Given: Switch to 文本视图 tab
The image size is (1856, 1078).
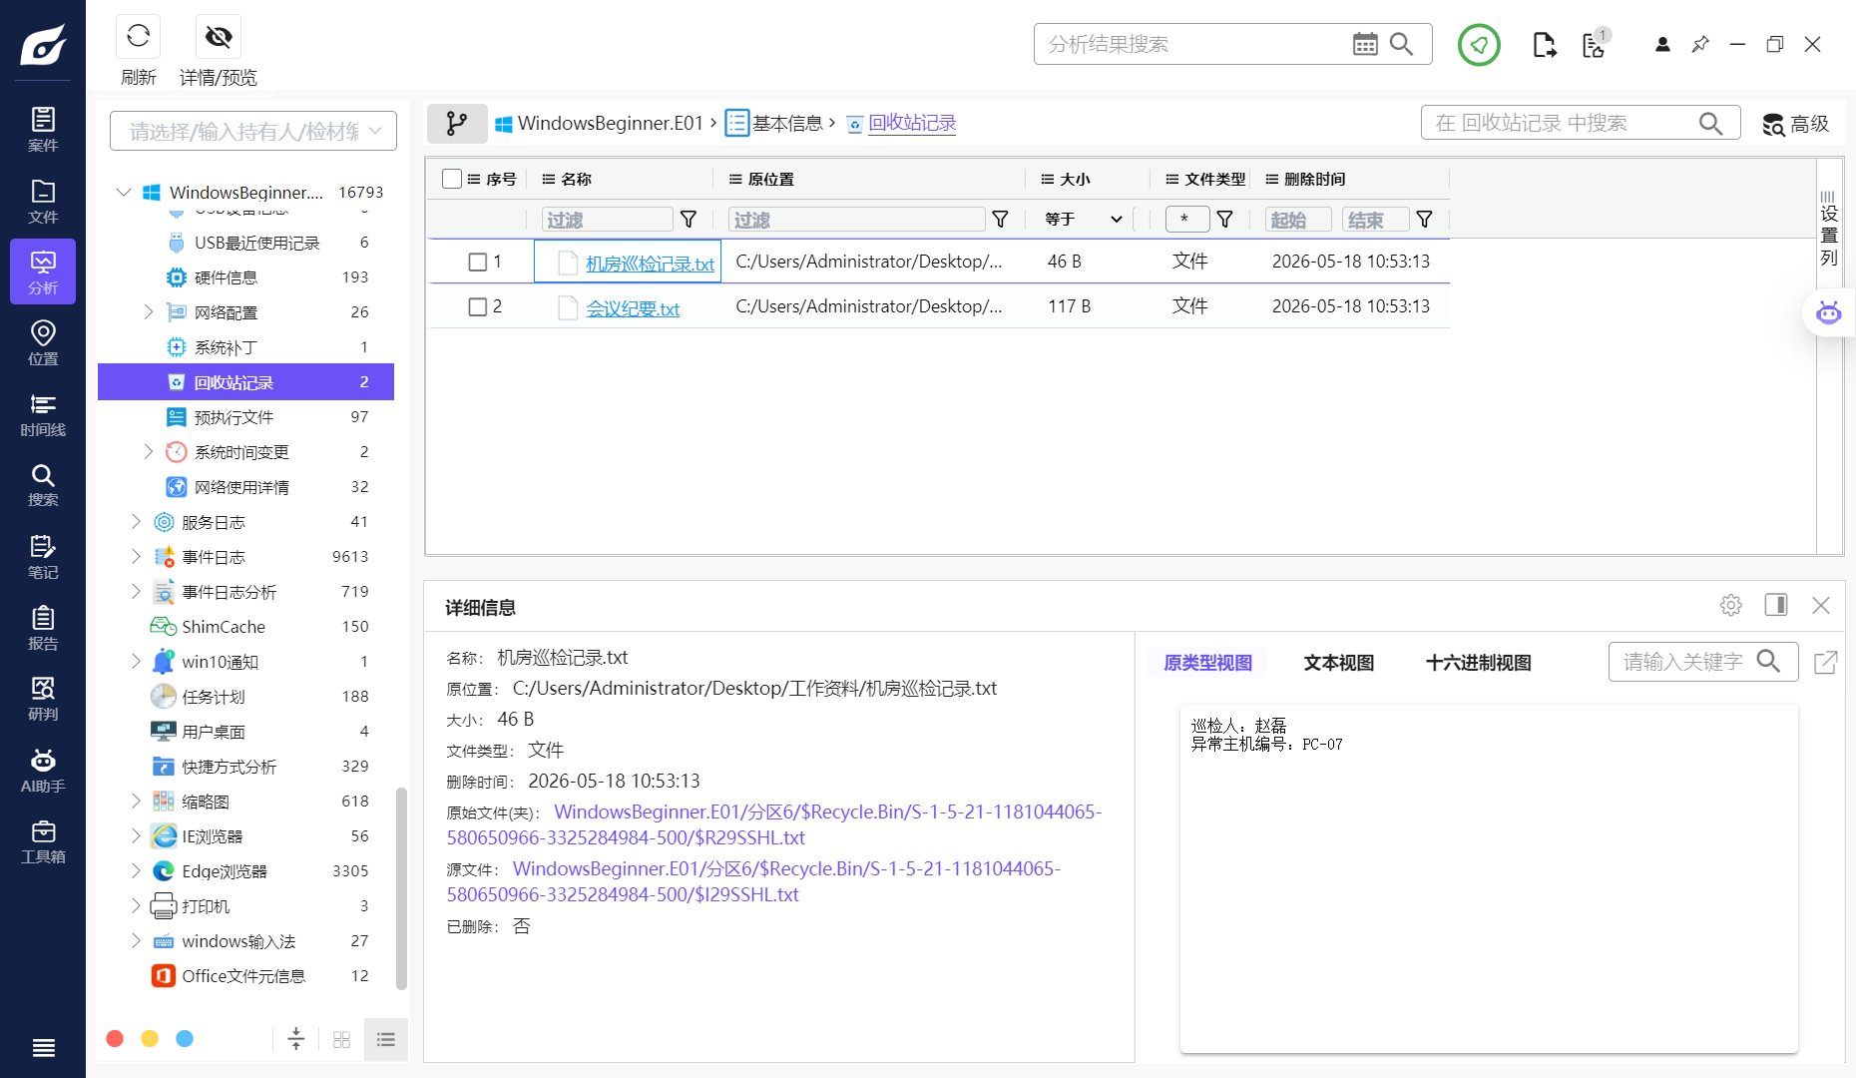Looking at the screenshot, I should coord(1339,663).
